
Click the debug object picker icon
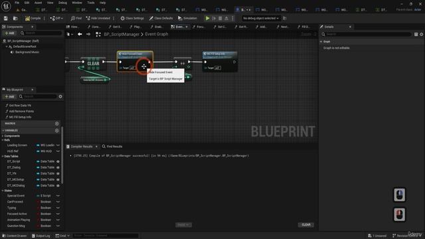click(x=285, y=18)
